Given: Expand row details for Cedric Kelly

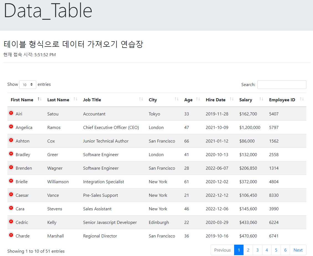Looking at the screenshot, I should [11, 222].
